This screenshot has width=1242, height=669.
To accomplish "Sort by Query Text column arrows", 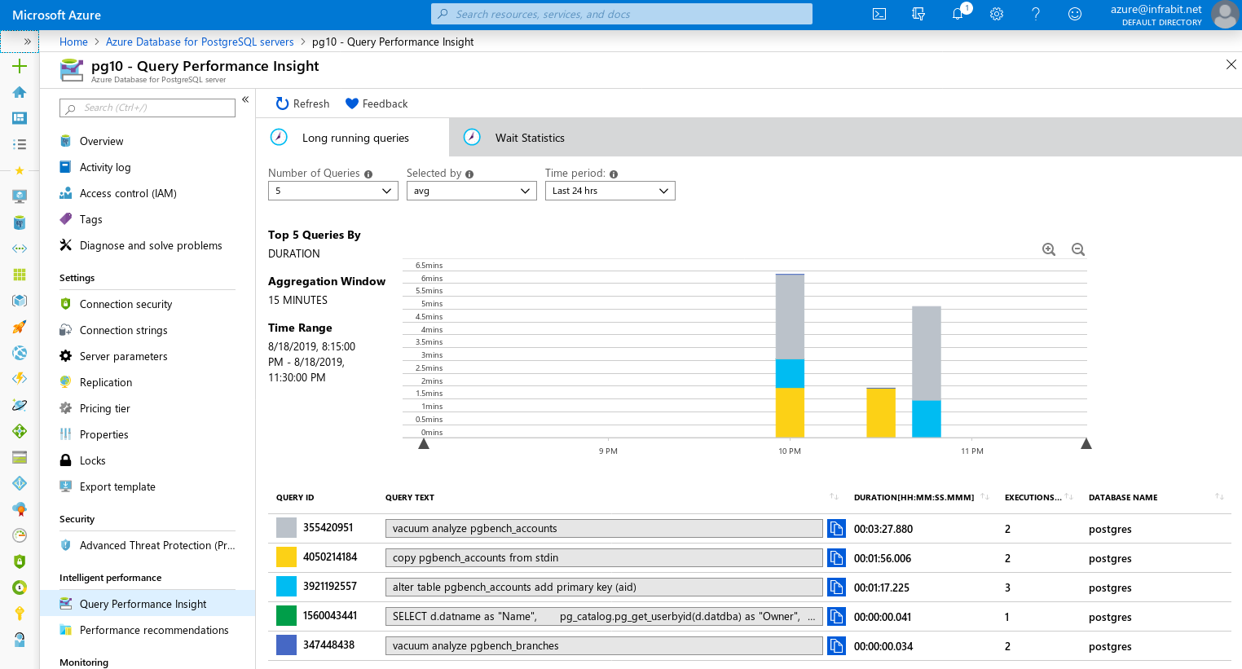I will [834, 497].
